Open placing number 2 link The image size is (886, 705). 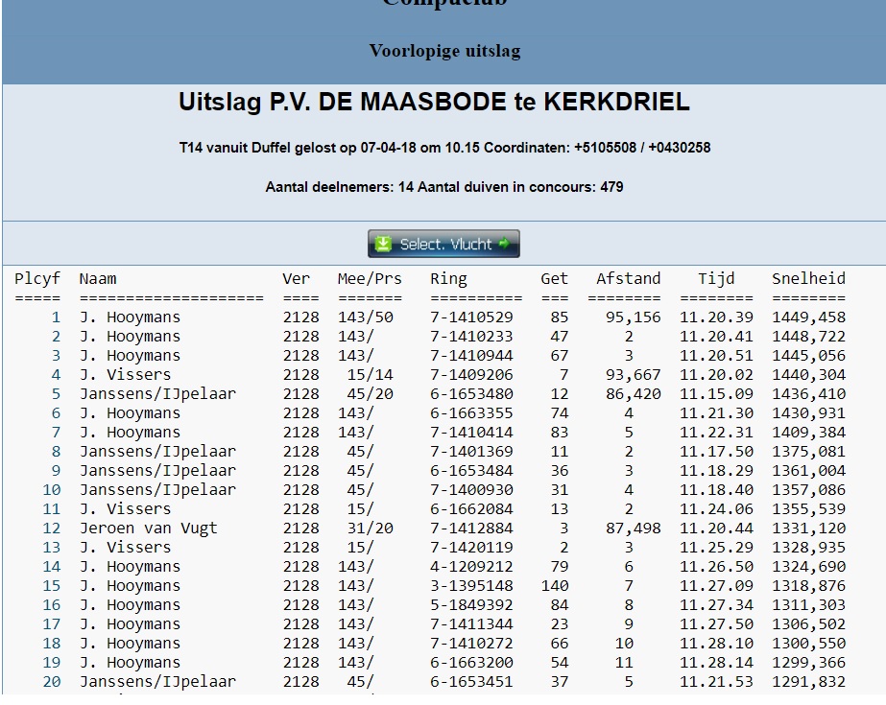(56, 337)
